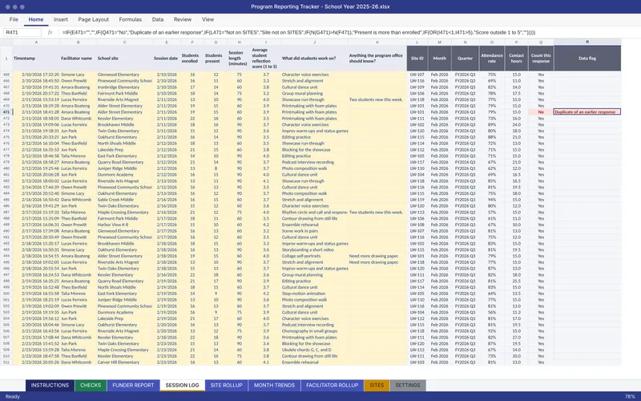This screenshot has height=401, width=641.
Task: Click the Month header cell
Action: point(439,58)
